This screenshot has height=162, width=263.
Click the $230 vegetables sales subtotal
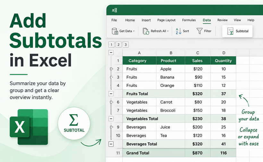198,119
